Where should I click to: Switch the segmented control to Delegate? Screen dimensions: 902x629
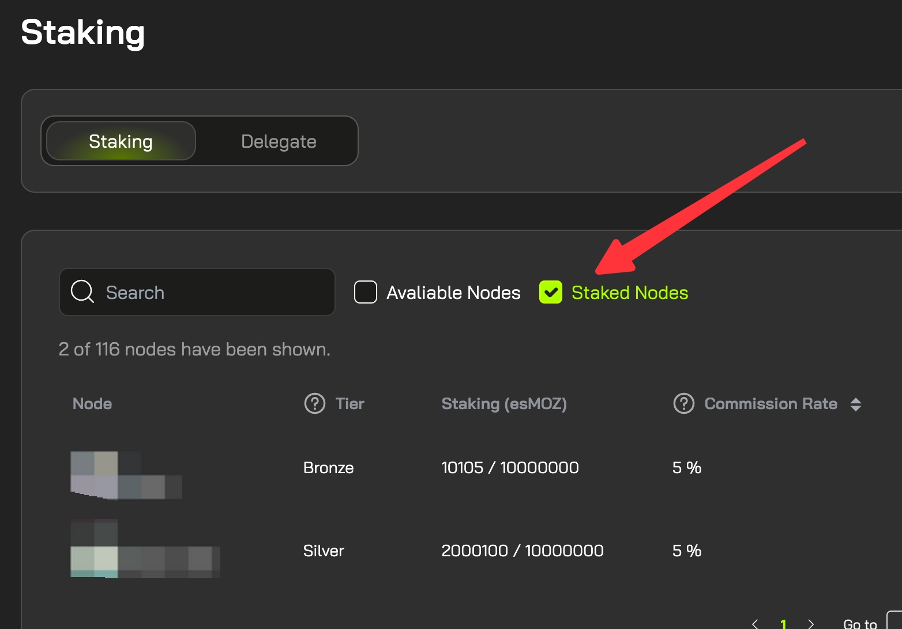click(x=279, y=141)
